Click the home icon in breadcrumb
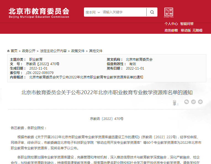211x164 pixels. (8, 51)
